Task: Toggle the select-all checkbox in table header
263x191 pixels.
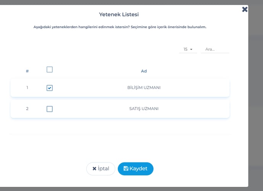Action: point(49,70)
